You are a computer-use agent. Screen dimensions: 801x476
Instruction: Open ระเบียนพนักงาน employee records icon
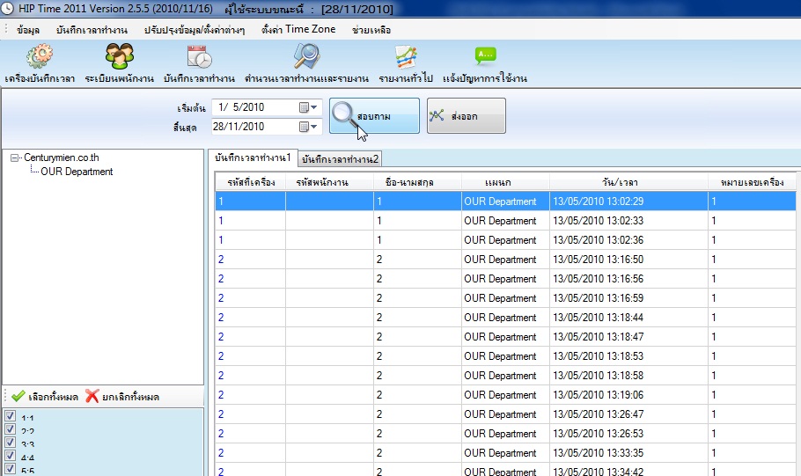pyautogui.click(x=121, y=58)
